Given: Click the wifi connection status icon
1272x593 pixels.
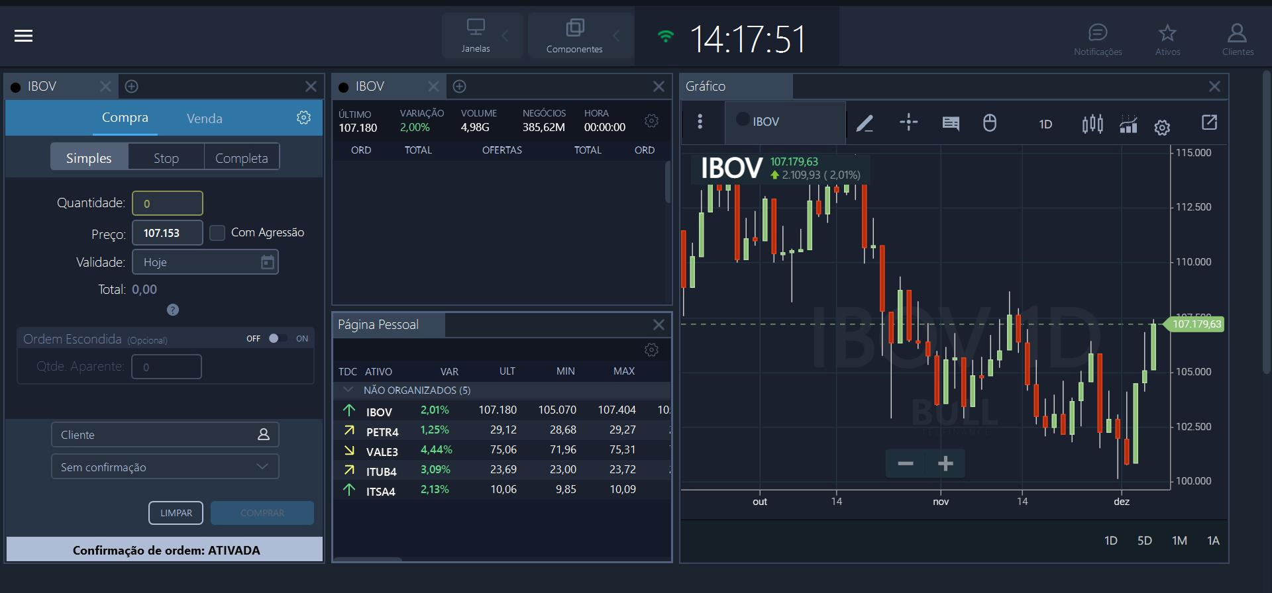Looking at the screenshot, I should pos(665,36).
